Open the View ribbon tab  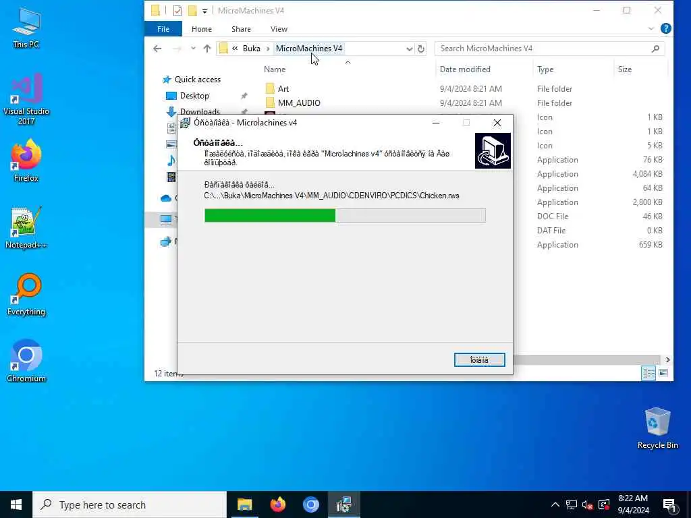279,29
